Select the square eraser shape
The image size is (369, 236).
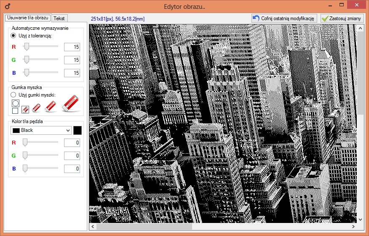[15, 111]
